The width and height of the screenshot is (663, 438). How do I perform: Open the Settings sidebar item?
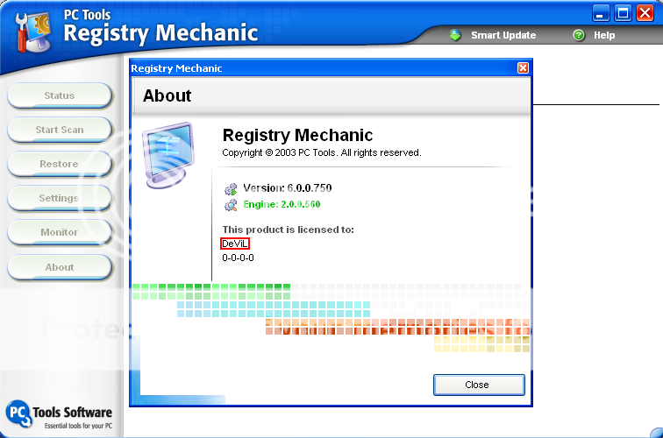pyautogui.click(x=60, y=198)
